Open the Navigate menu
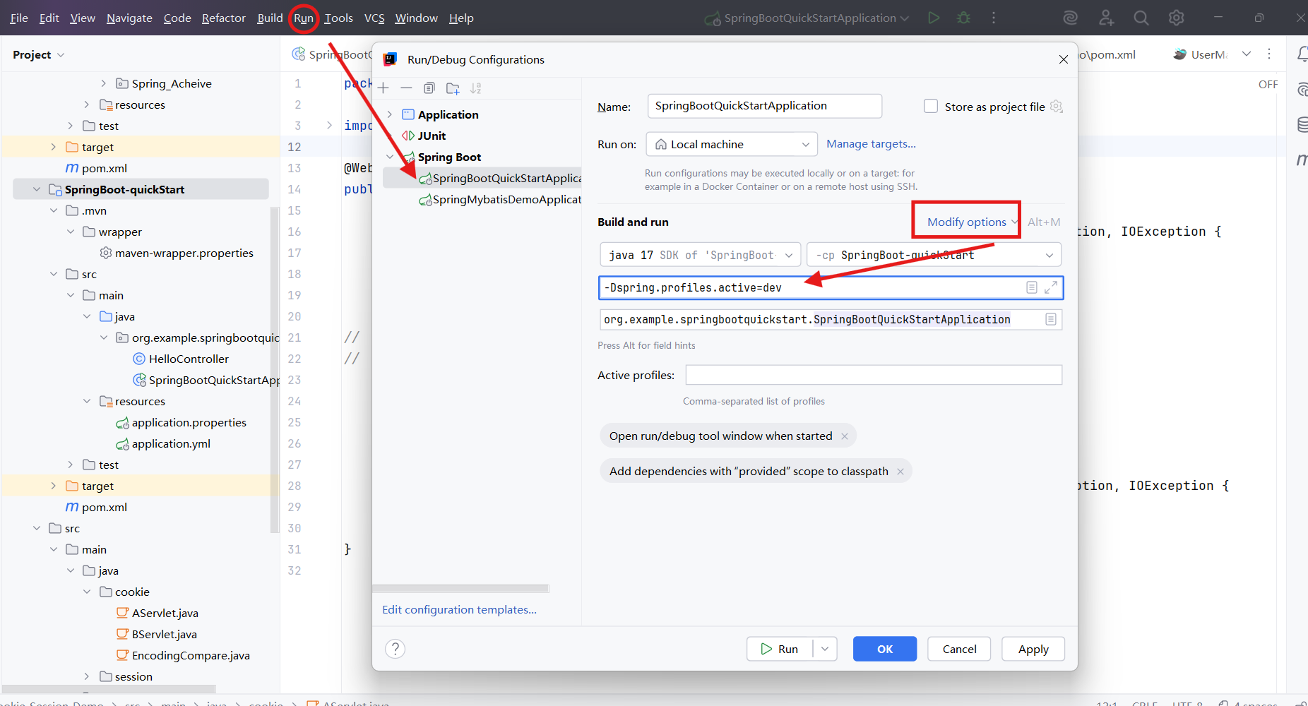1308x706 pixels. [129, 18]
